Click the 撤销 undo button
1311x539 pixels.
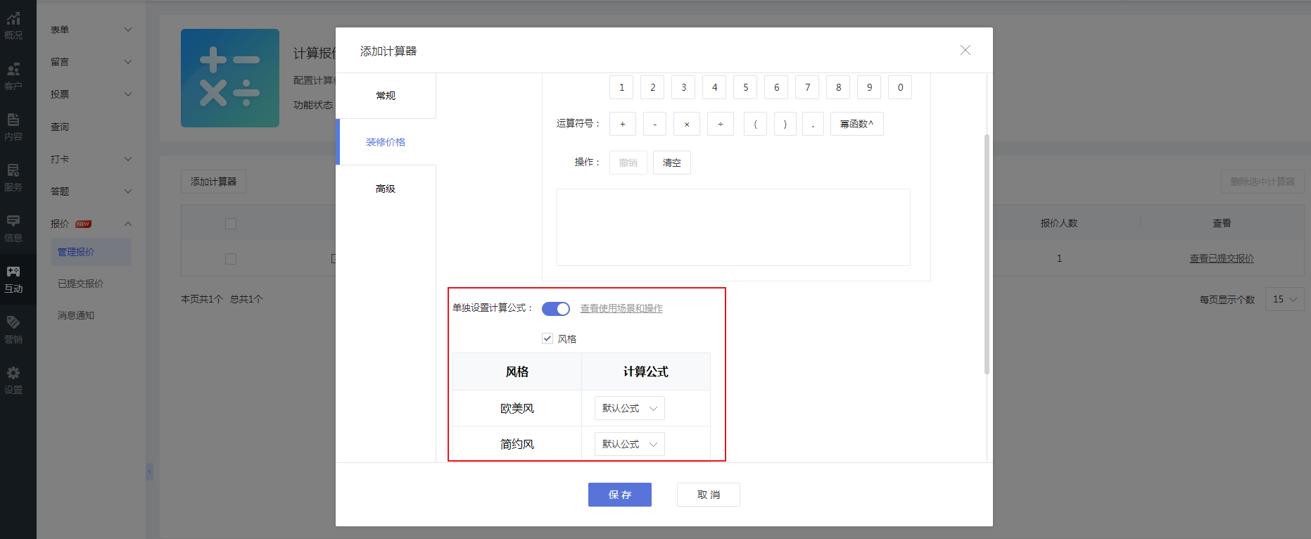coord(628,163)
